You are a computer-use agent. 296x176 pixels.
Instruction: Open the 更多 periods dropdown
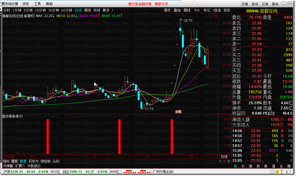[106, 10]
